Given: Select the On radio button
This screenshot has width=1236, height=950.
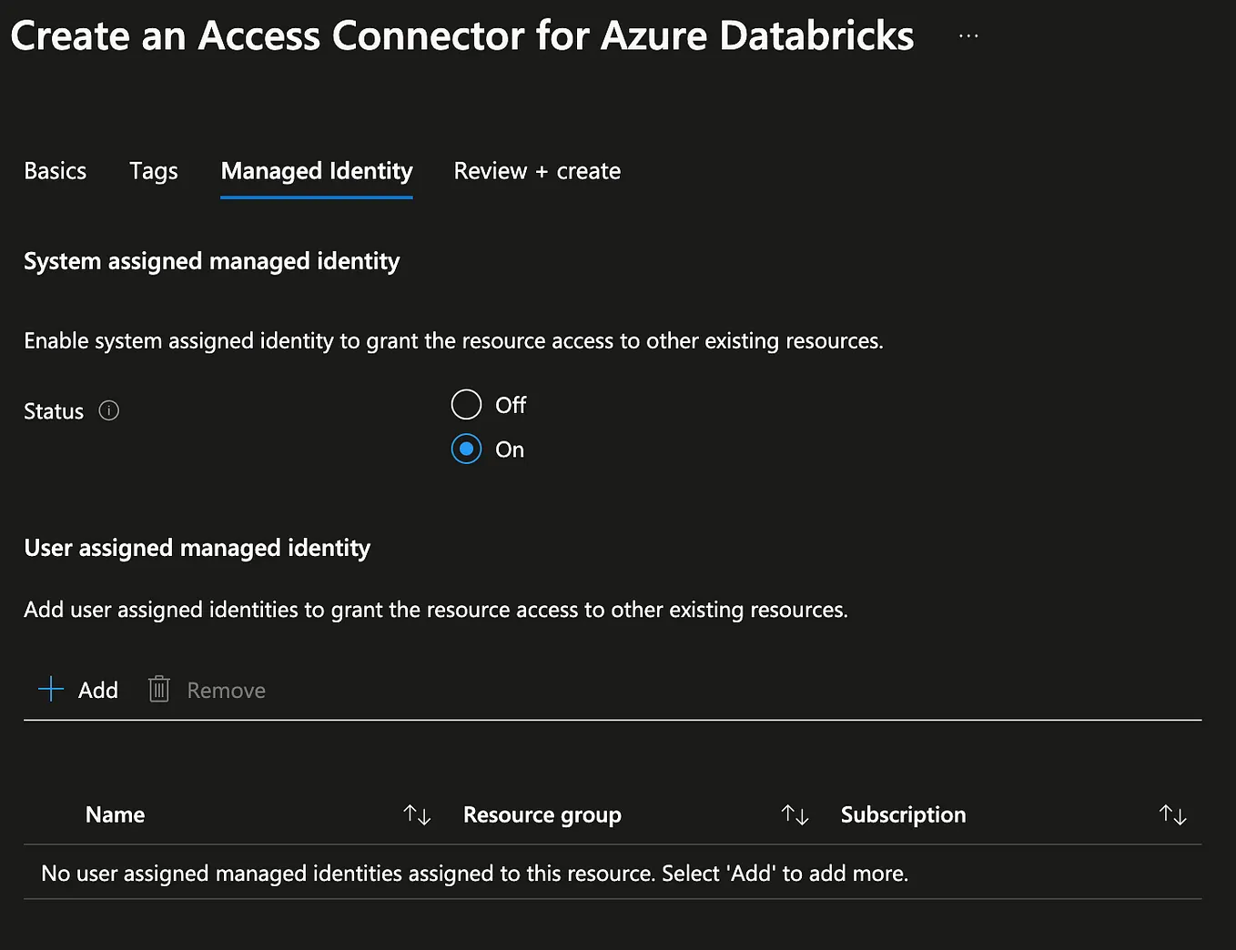Looking at the screenshot, I should click(x=466, y=449).
